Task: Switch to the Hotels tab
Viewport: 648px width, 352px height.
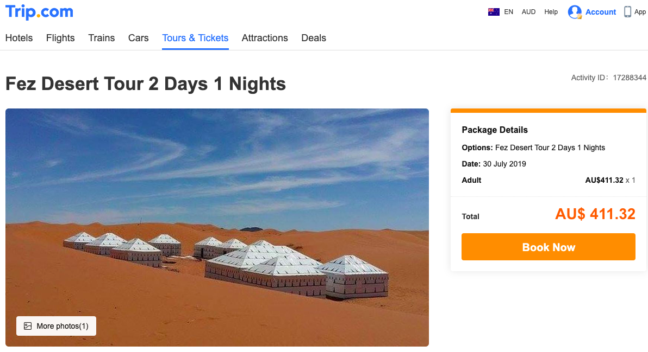Action: (18, 38)
